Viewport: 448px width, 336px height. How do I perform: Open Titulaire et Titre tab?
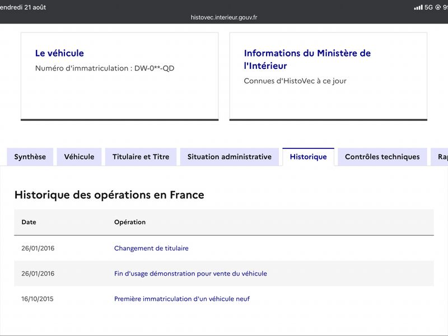pyautogui.click(x=141, y=157)
